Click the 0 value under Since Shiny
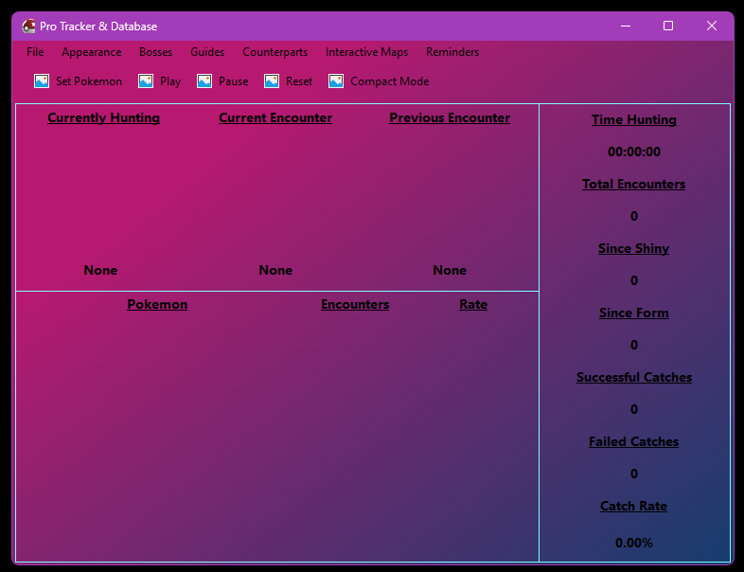Screen dimensions: 744x572 634,280
